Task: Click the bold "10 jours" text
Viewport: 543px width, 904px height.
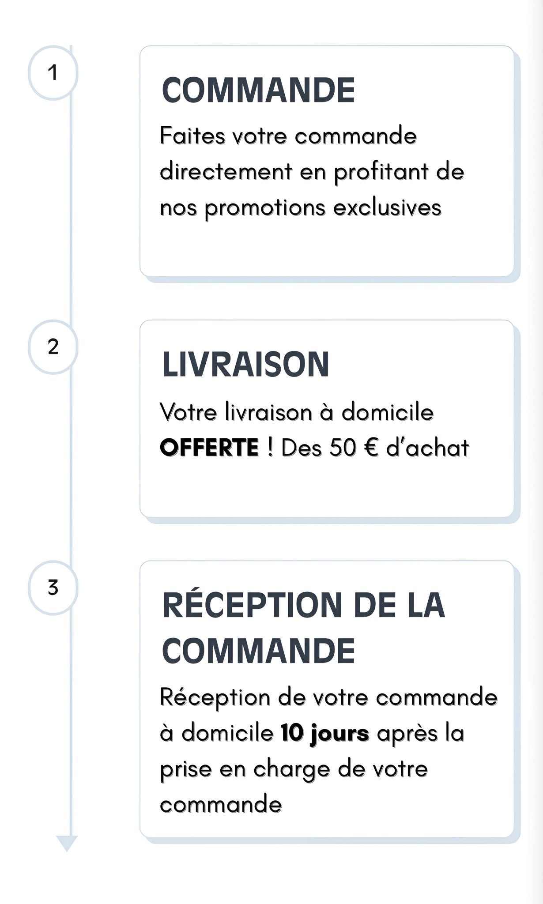Action: (324, 733)
